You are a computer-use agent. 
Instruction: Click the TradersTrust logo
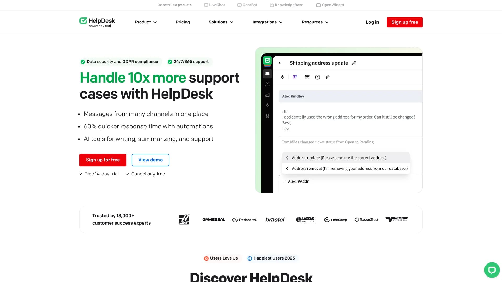[366, 220]
